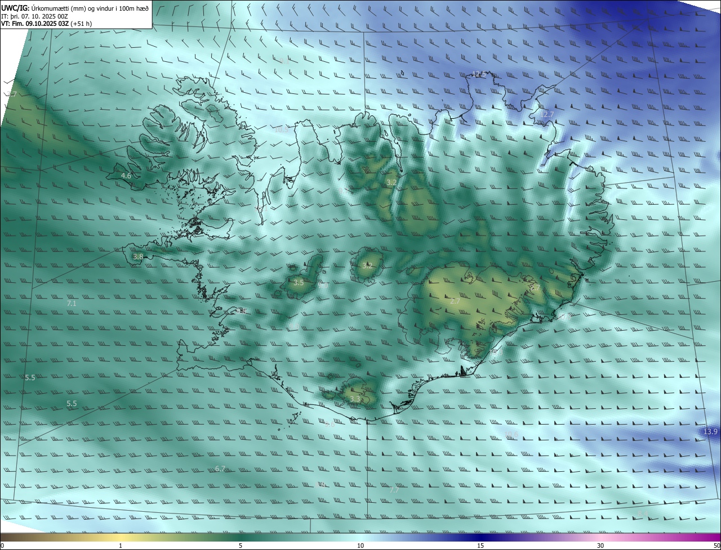Click the dark navy section of the color scale

[480, 537]
